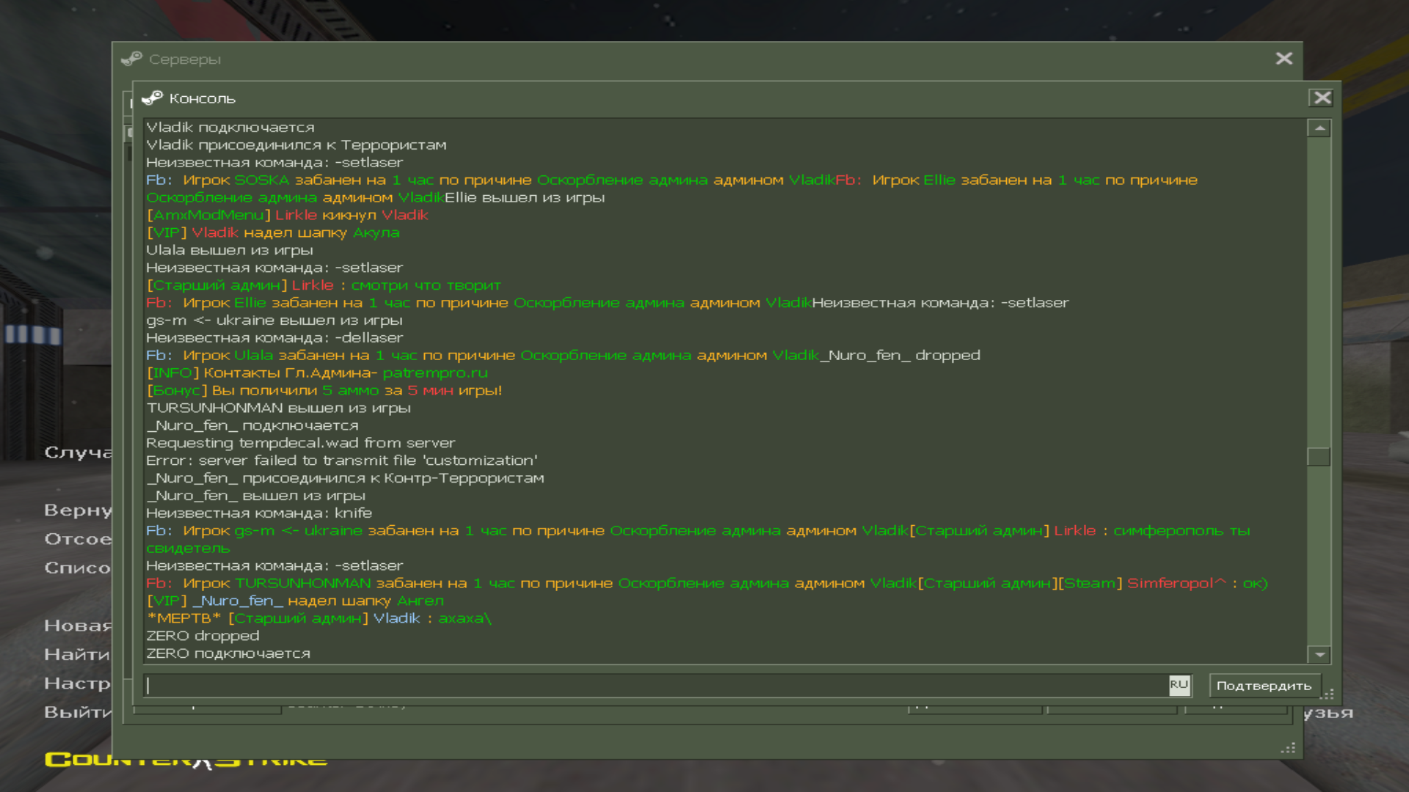Click '[VIP] _Nuro_fen_ надел шапку Ангел' line
Screen dimensions: 1409x792
294,601
